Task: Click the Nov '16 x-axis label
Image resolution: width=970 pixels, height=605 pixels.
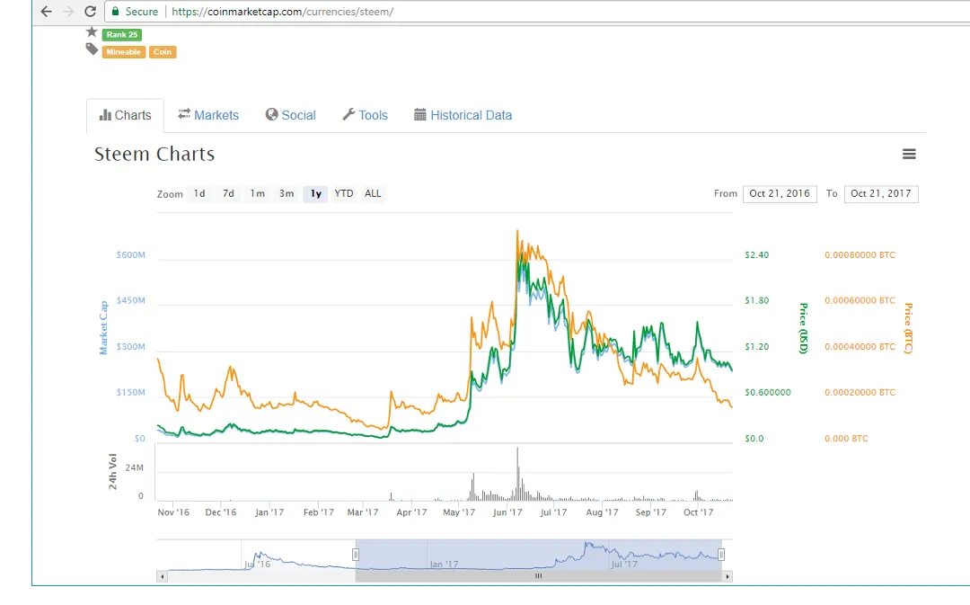Action: [x=173, y=512]
